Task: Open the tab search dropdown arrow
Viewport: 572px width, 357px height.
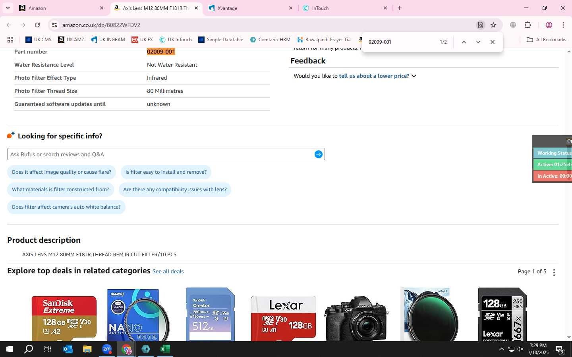Action: click(8, 8)
